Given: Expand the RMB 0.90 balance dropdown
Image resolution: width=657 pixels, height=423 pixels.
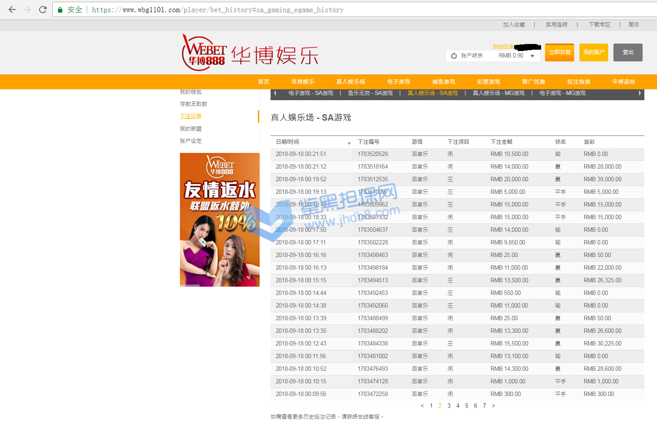Looking at the screenshot, I should 532,56.
